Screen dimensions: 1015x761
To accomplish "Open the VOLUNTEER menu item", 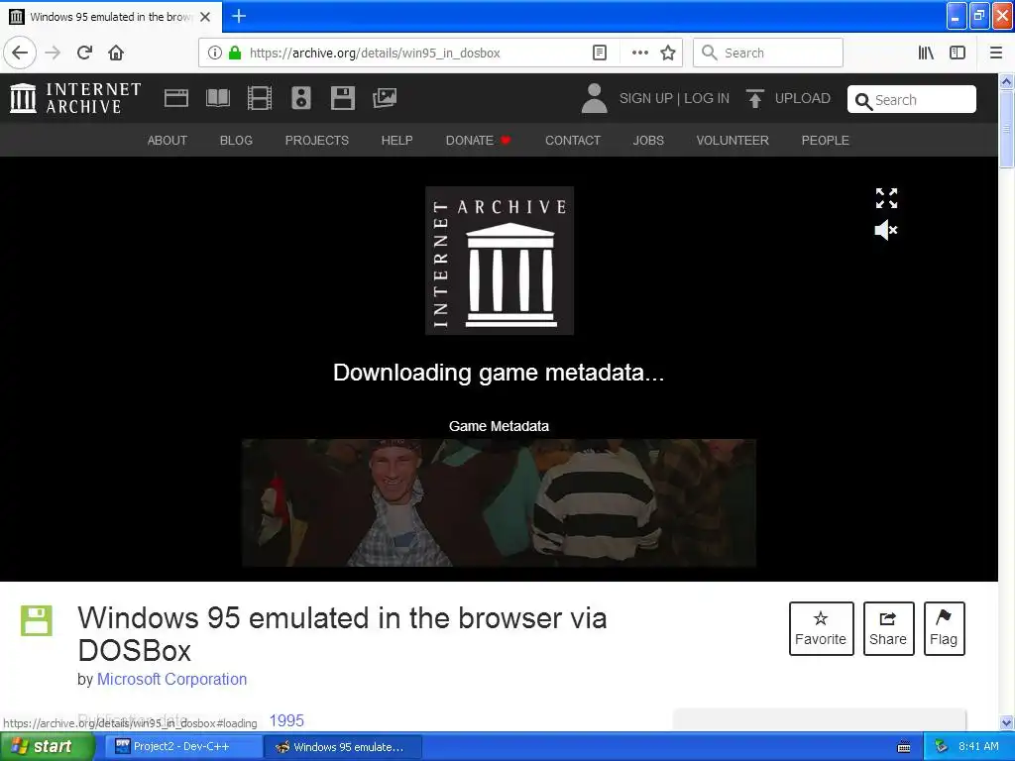I will (x=733, y=141).
